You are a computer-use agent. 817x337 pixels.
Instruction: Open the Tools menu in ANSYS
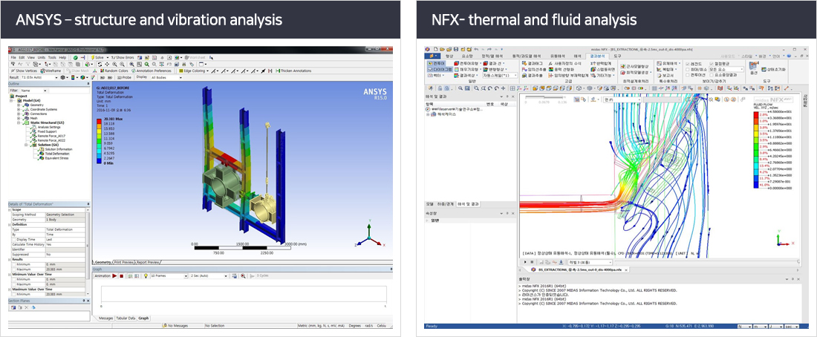coord(51,57)
